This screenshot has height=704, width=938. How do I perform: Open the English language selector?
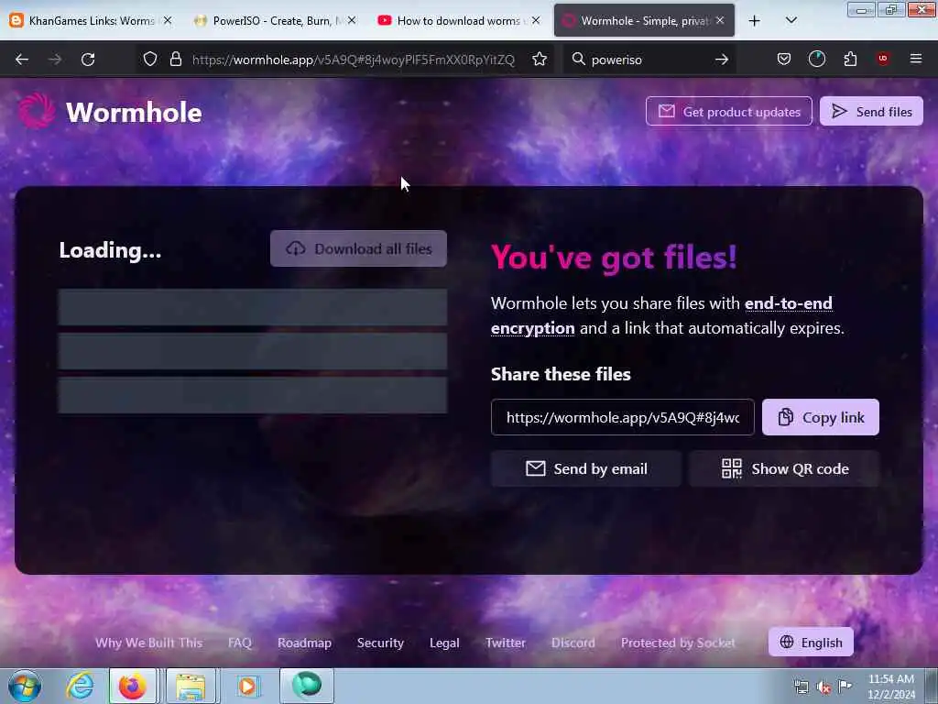point(811,642)
